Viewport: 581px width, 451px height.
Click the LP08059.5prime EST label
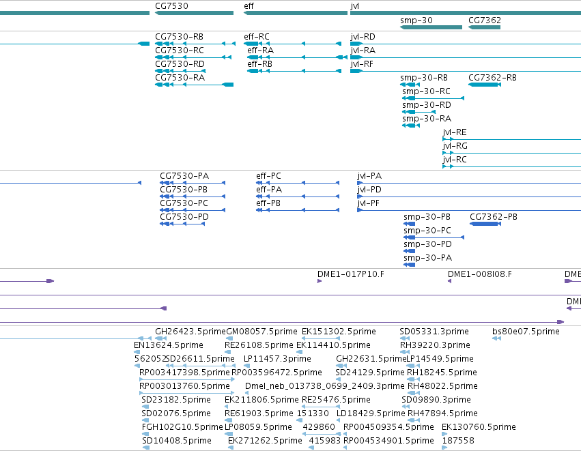click(258, 427)
